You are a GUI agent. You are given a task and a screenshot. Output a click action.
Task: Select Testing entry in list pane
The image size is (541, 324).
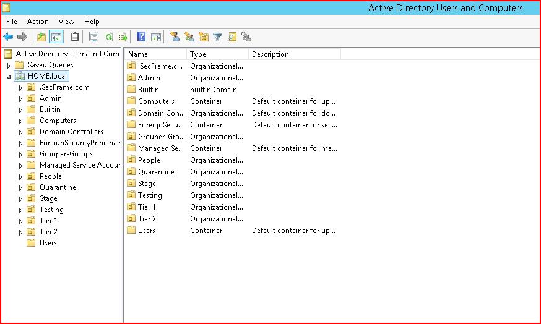coord(150,195)
